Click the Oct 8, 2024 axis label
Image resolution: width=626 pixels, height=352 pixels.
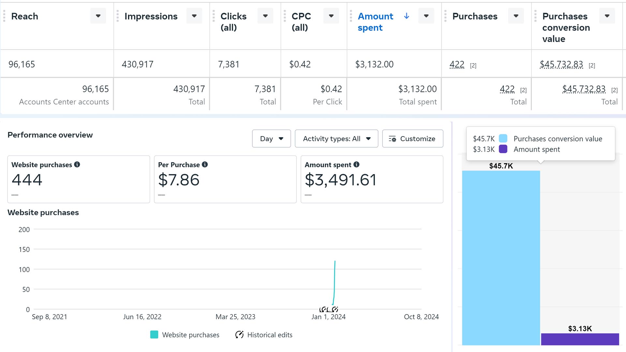point(421,317)
